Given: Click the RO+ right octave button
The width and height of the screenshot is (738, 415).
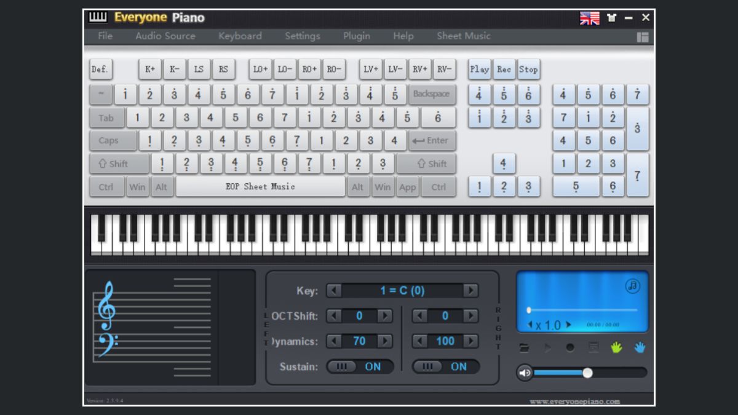Looking at the screenshot, I should [309, 69].
